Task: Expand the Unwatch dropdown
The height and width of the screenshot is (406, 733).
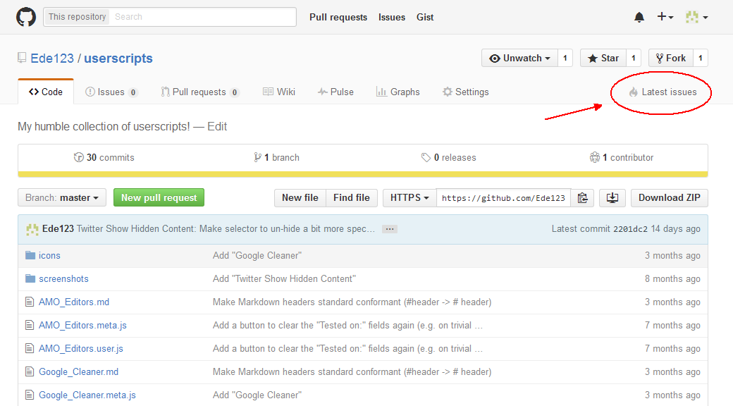Action: pos(519,58)
